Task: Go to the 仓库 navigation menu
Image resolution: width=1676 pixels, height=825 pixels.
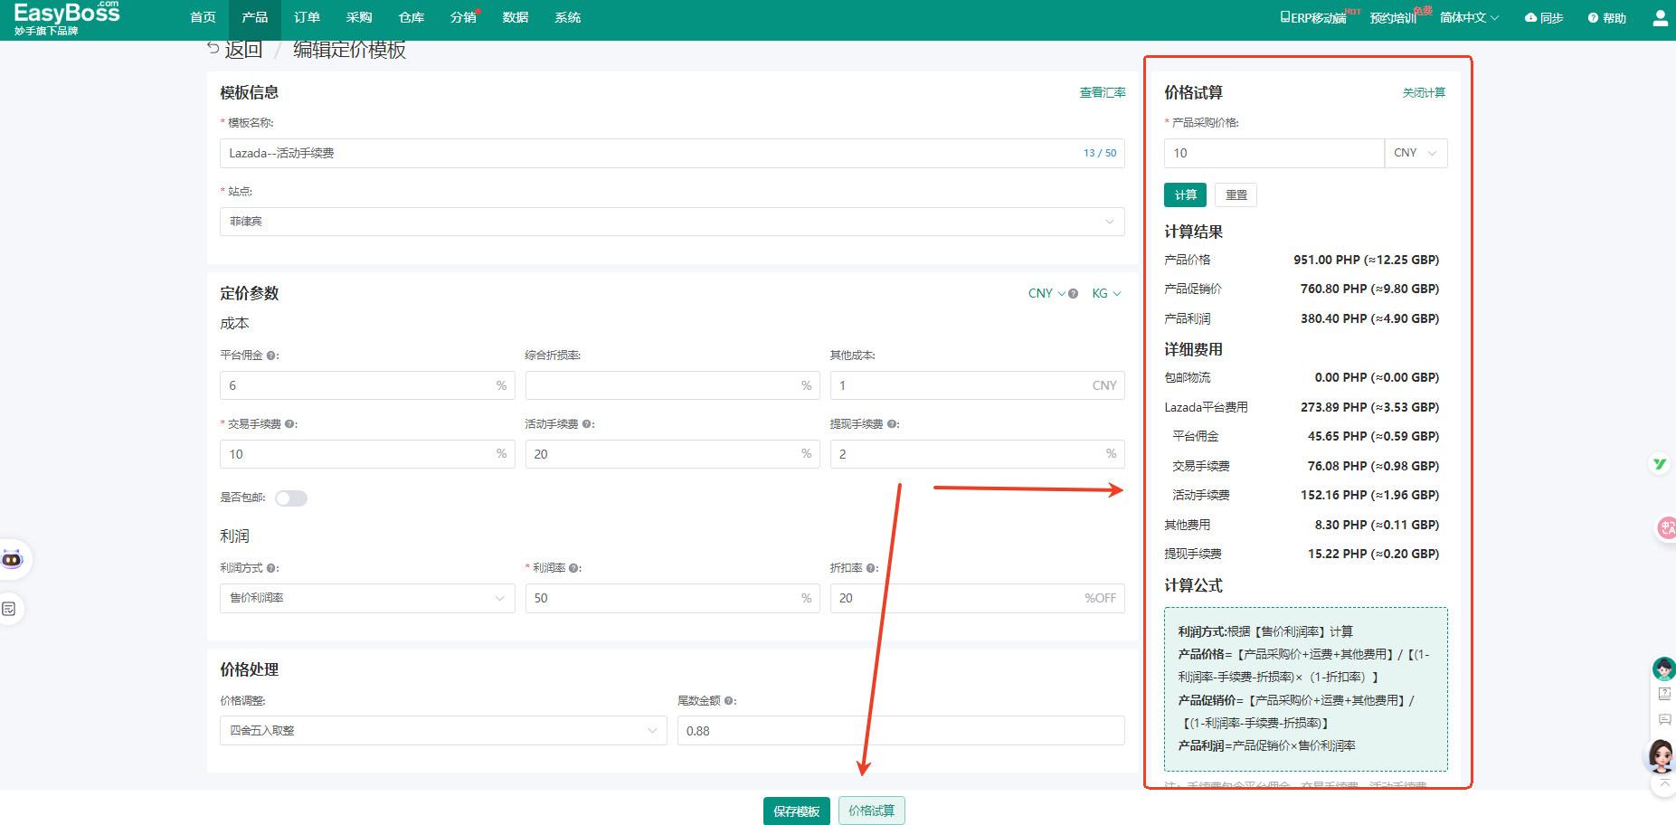Action: pyautogui.click(x=411, y=18)
